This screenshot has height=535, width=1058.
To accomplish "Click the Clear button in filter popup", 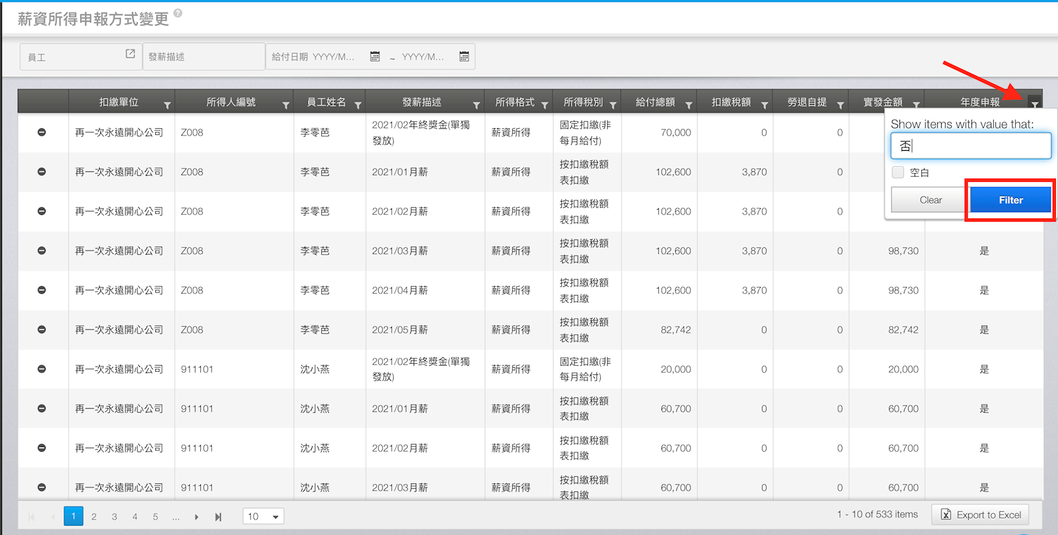I will click(x=930, y=200).
